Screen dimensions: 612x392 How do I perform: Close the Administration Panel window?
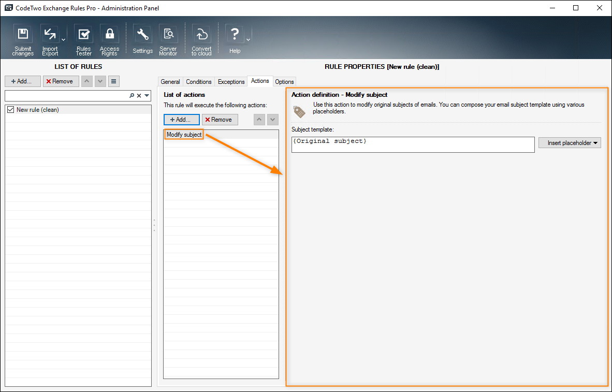600,8
